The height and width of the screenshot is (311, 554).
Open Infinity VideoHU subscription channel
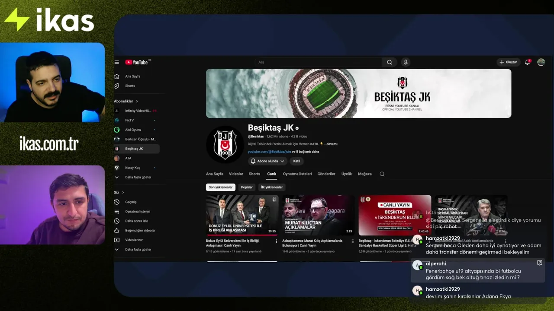pyautogui.click(x=136, y=111)
